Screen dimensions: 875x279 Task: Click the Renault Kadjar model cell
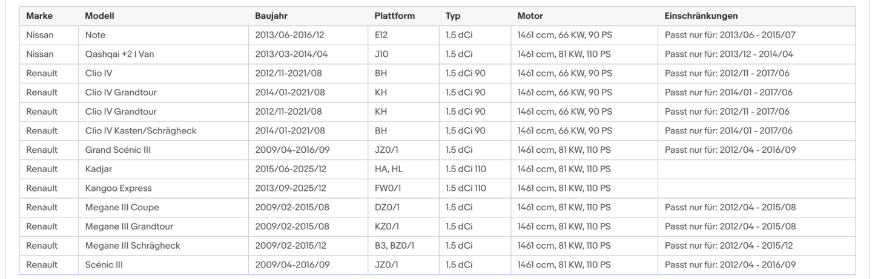[99, 169]
